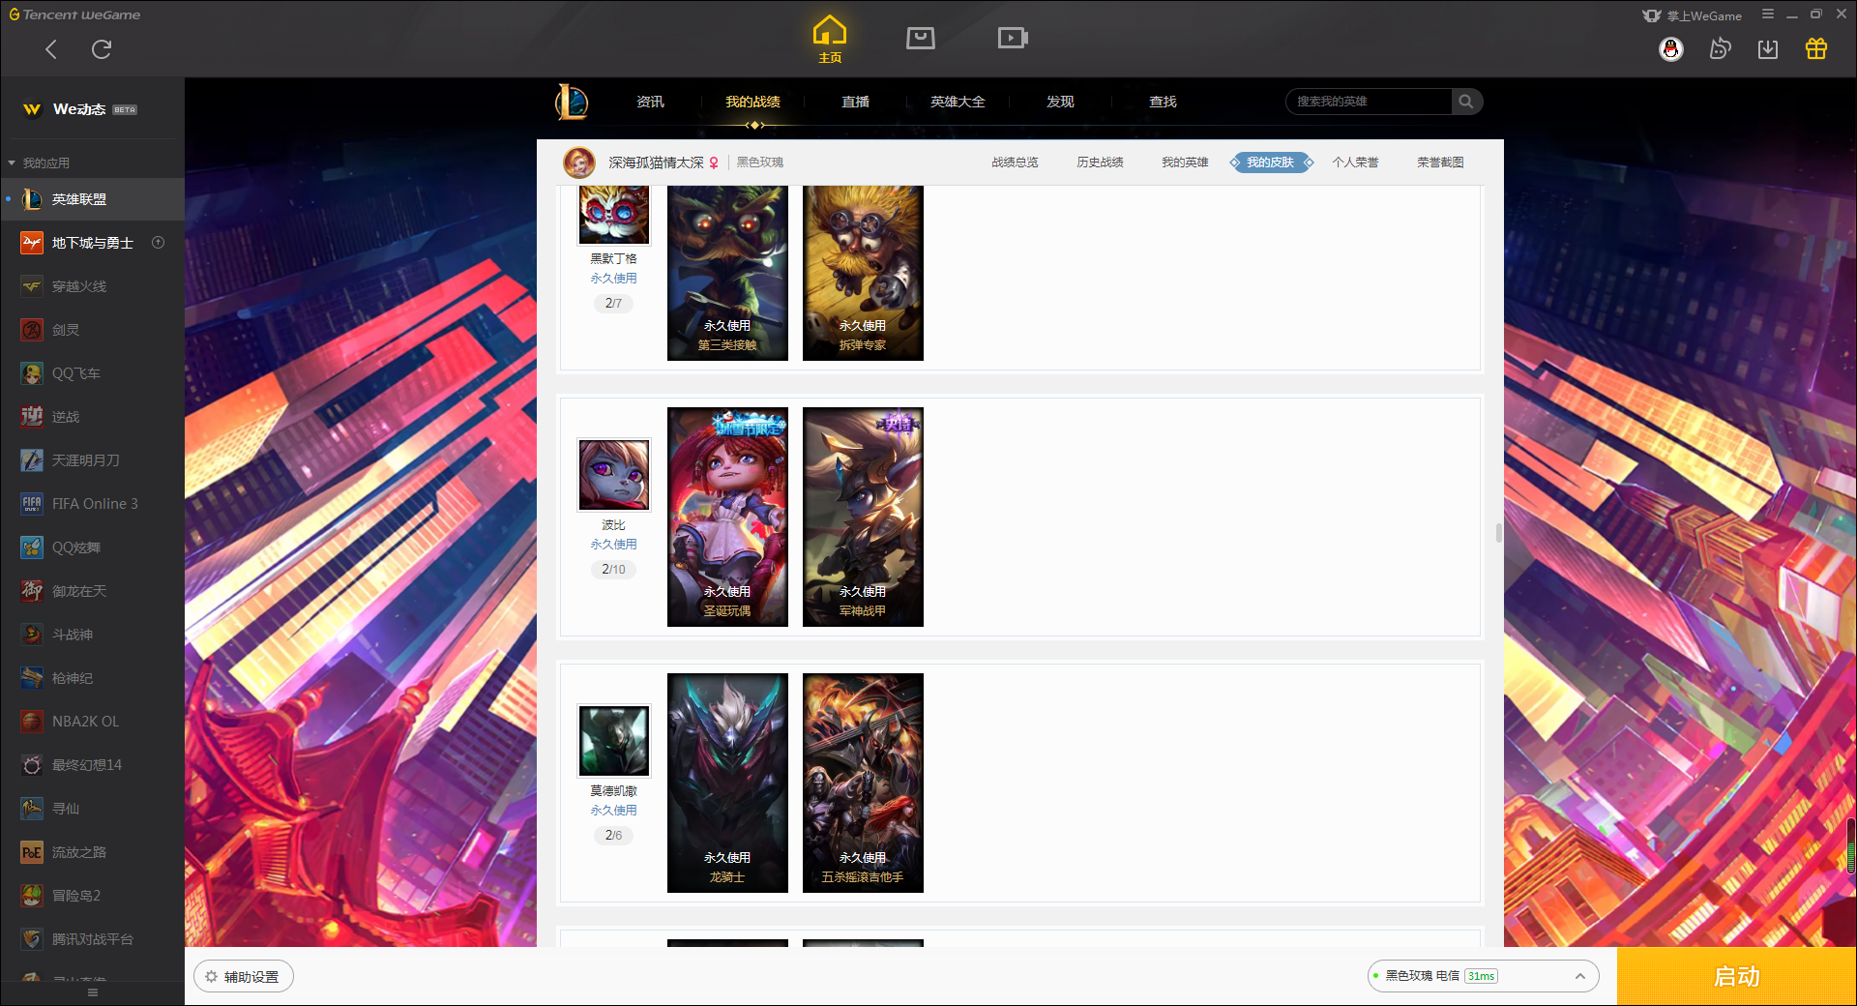Refresh the page with reload icon
This screenshot has height=1006, width=1857.
[x=102, y=49]
